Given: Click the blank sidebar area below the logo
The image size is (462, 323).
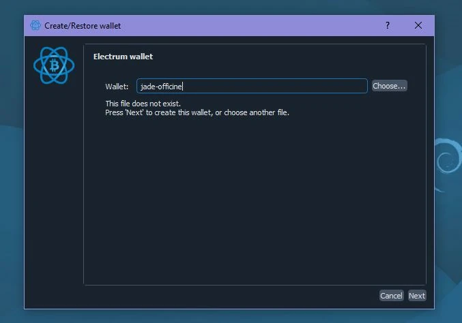Looking at the screenshot, I should (53, 191).
